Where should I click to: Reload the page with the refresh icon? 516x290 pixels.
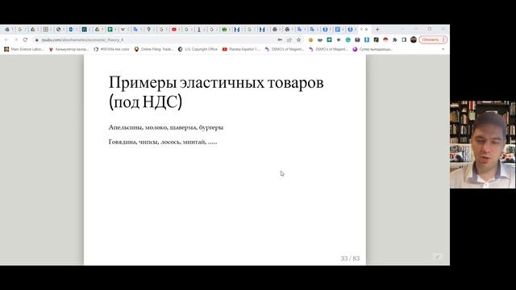[25, 39]
